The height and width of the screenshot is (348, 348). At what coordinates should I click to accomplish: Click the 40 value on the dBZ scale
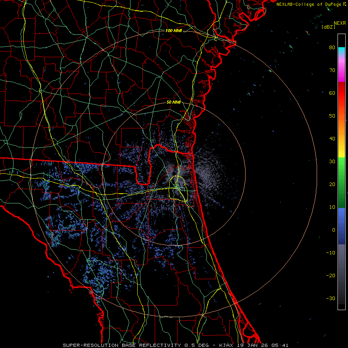click(x=332, y=139)
